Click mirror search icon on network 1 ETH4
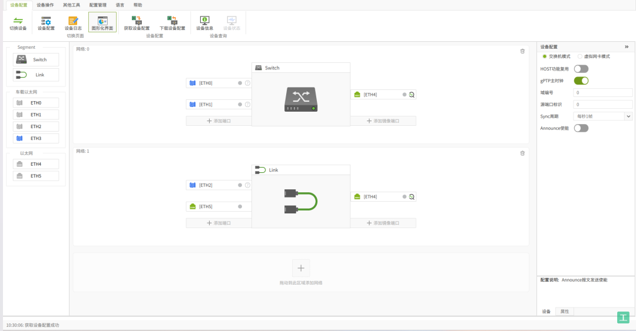This screenshot has height=331, width=636. (x=411, y=196)
